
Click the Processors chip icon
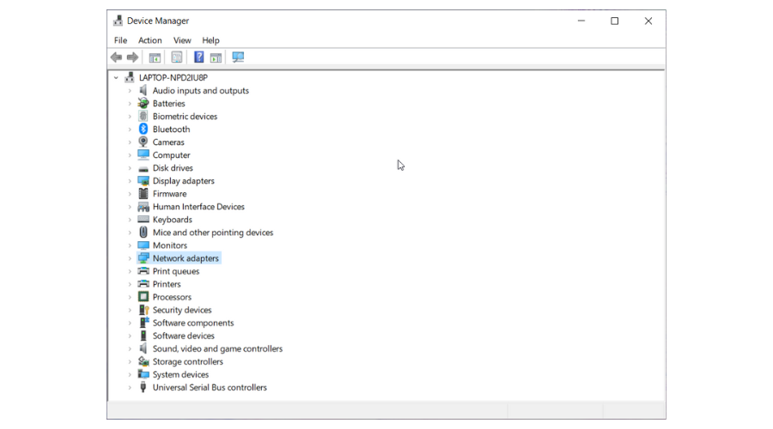[x=143, y=297]
